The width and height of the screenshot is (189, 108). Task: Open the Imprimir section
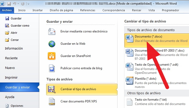(11, 77)
